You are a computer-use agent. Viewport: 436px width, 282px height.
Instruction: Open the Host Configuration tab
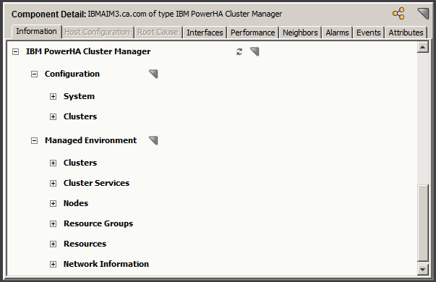98,33
